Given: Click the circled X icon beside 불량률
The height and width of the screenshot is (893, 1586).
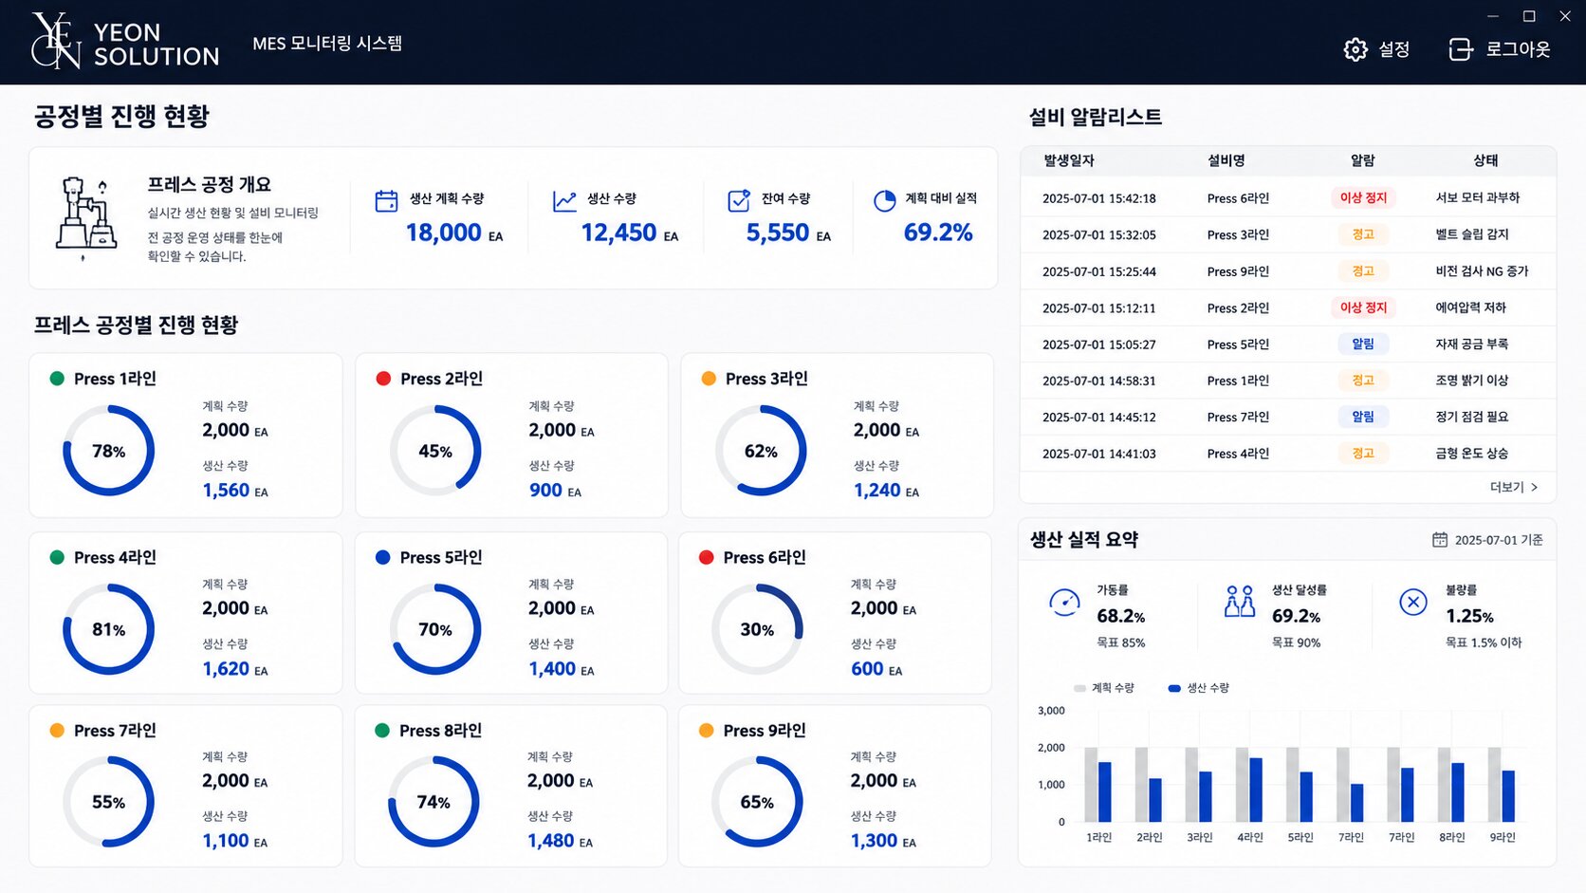Looking at the screenshot, I should click(1413, 602).
